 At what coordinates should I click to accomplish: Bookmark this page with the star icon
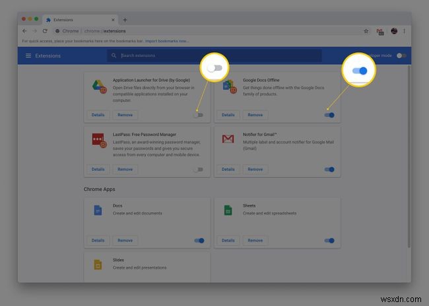click(x=366, y=31)
